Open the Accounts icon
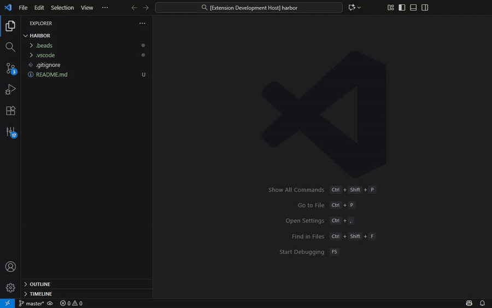The width and height of the screenshot is (492, 308). 10,266
